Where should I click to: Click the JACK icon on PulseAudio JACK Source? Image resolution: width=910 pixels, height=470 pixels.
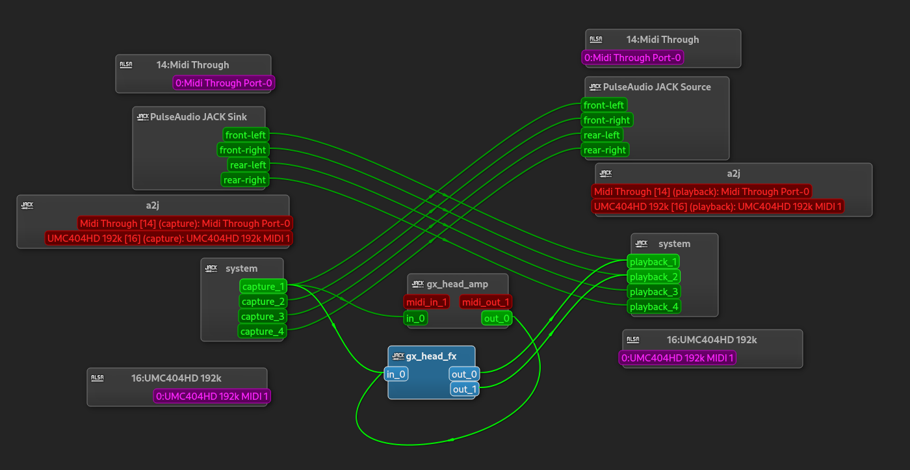pyautogui.click(x=595, y=86)
